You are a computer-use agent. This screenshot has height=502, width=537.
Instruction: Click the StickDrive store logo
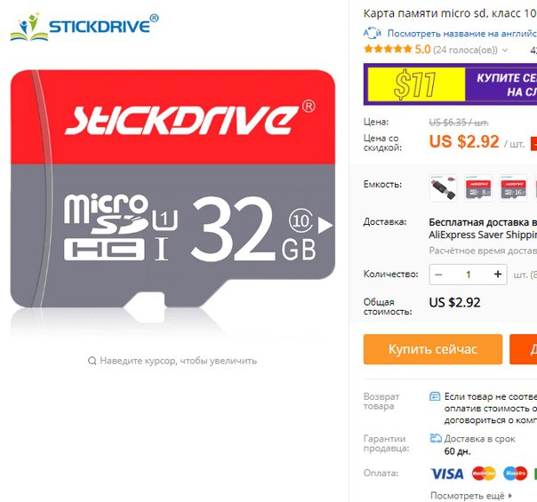click(x=84, y=27)
